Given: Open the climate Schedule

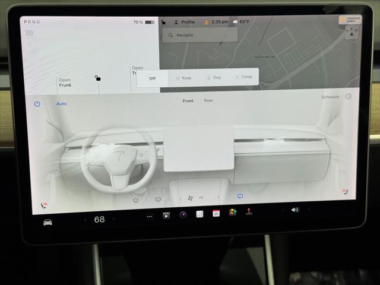Looking at the screenshot, I should pos(330,97).
